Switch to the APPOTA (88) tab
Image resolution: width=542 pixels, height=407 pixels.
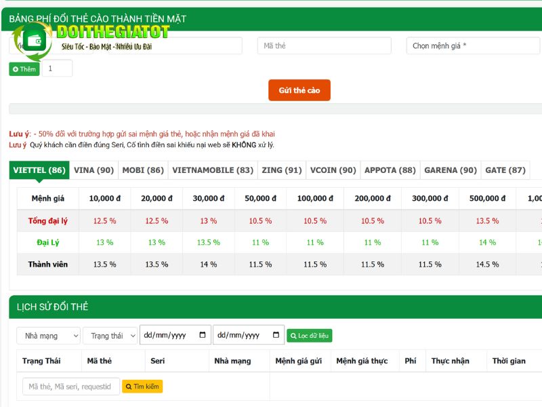pyautogui.click(x=390, y=170)
